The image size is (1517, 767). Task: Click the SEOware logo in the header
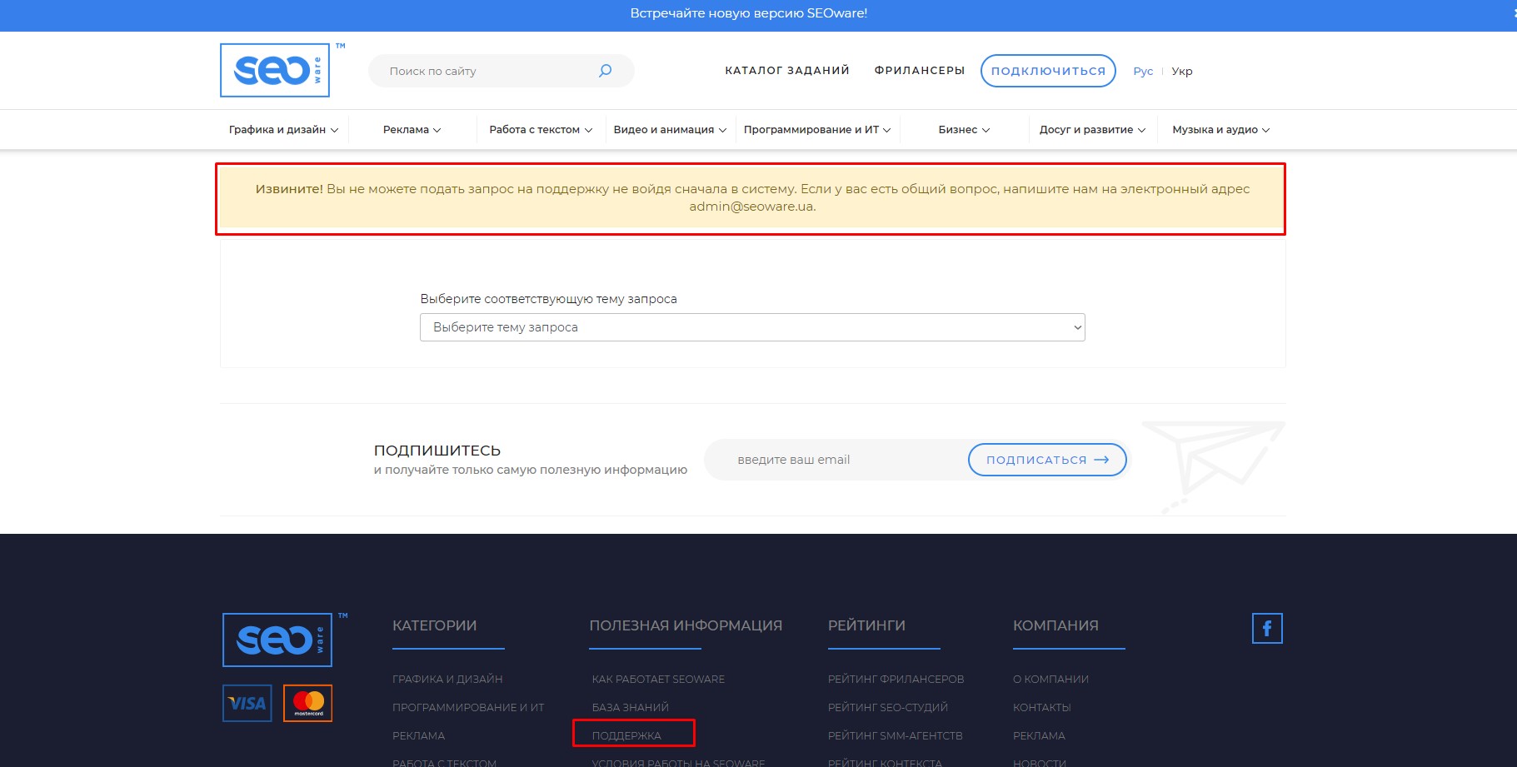pos(275,71)
